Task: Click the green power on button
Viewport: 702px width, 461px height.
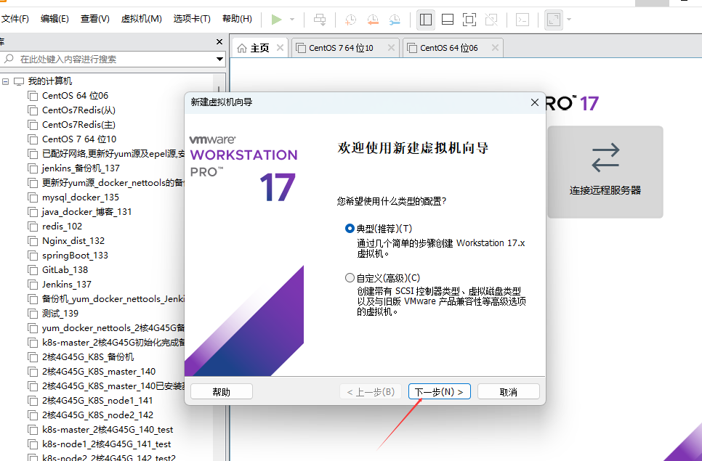Action: click(x=276, y=20)
